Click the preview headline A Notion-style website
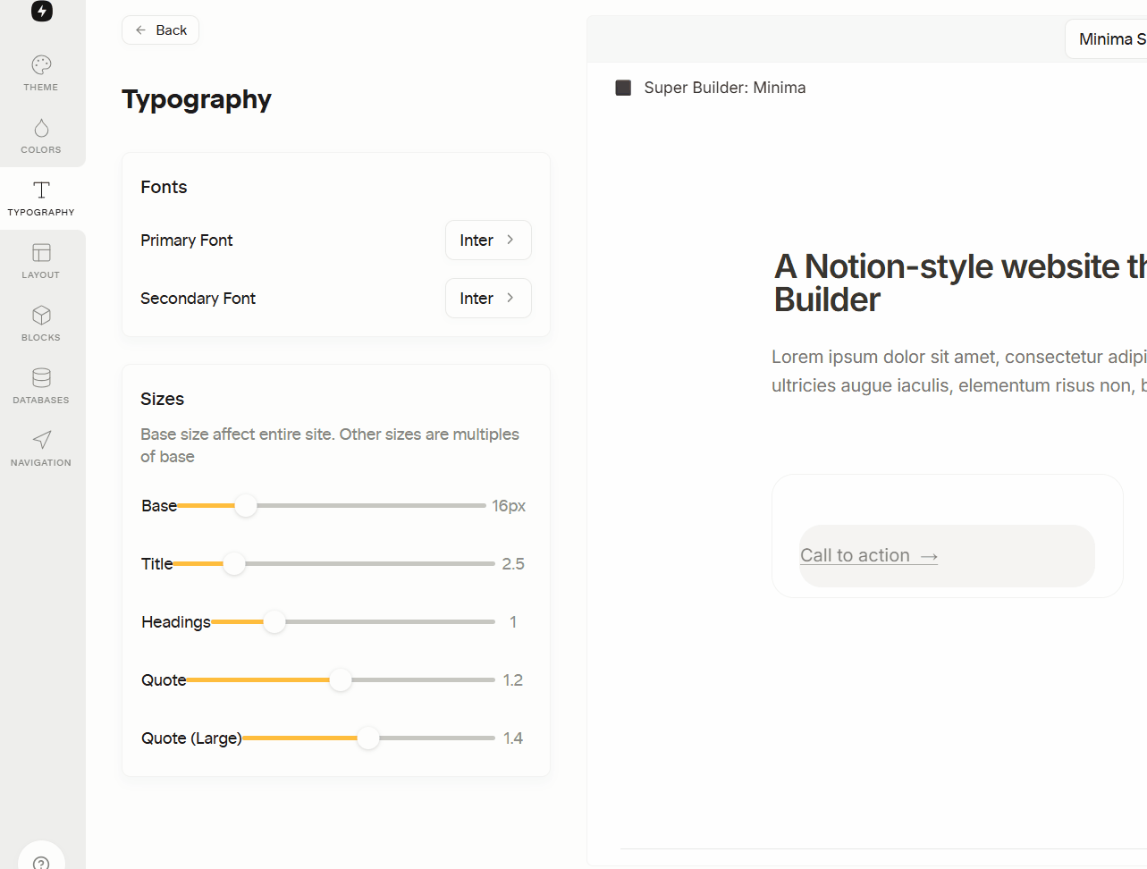Screen dimensions: 1147x869 [x=960, y=283]
